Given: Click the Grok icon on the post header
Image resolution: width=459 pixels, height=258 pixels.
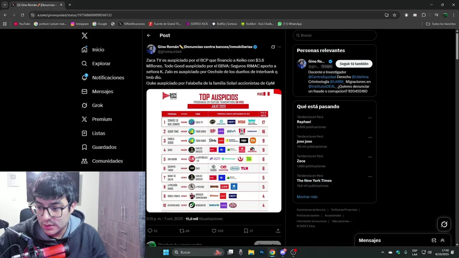Looking at the screenshot, I should click(273, 47).
